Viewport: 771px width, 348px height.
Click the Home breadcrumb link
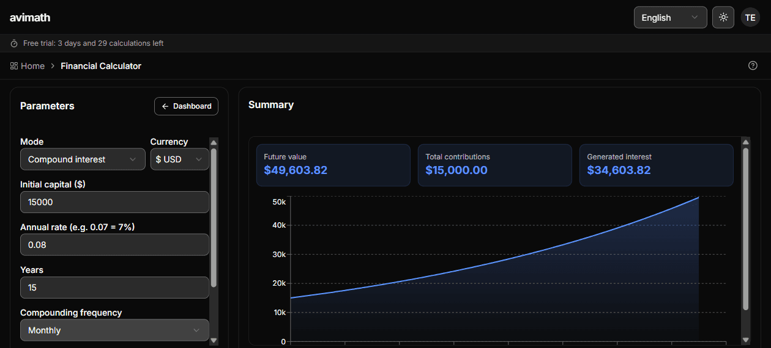[32, 66]
